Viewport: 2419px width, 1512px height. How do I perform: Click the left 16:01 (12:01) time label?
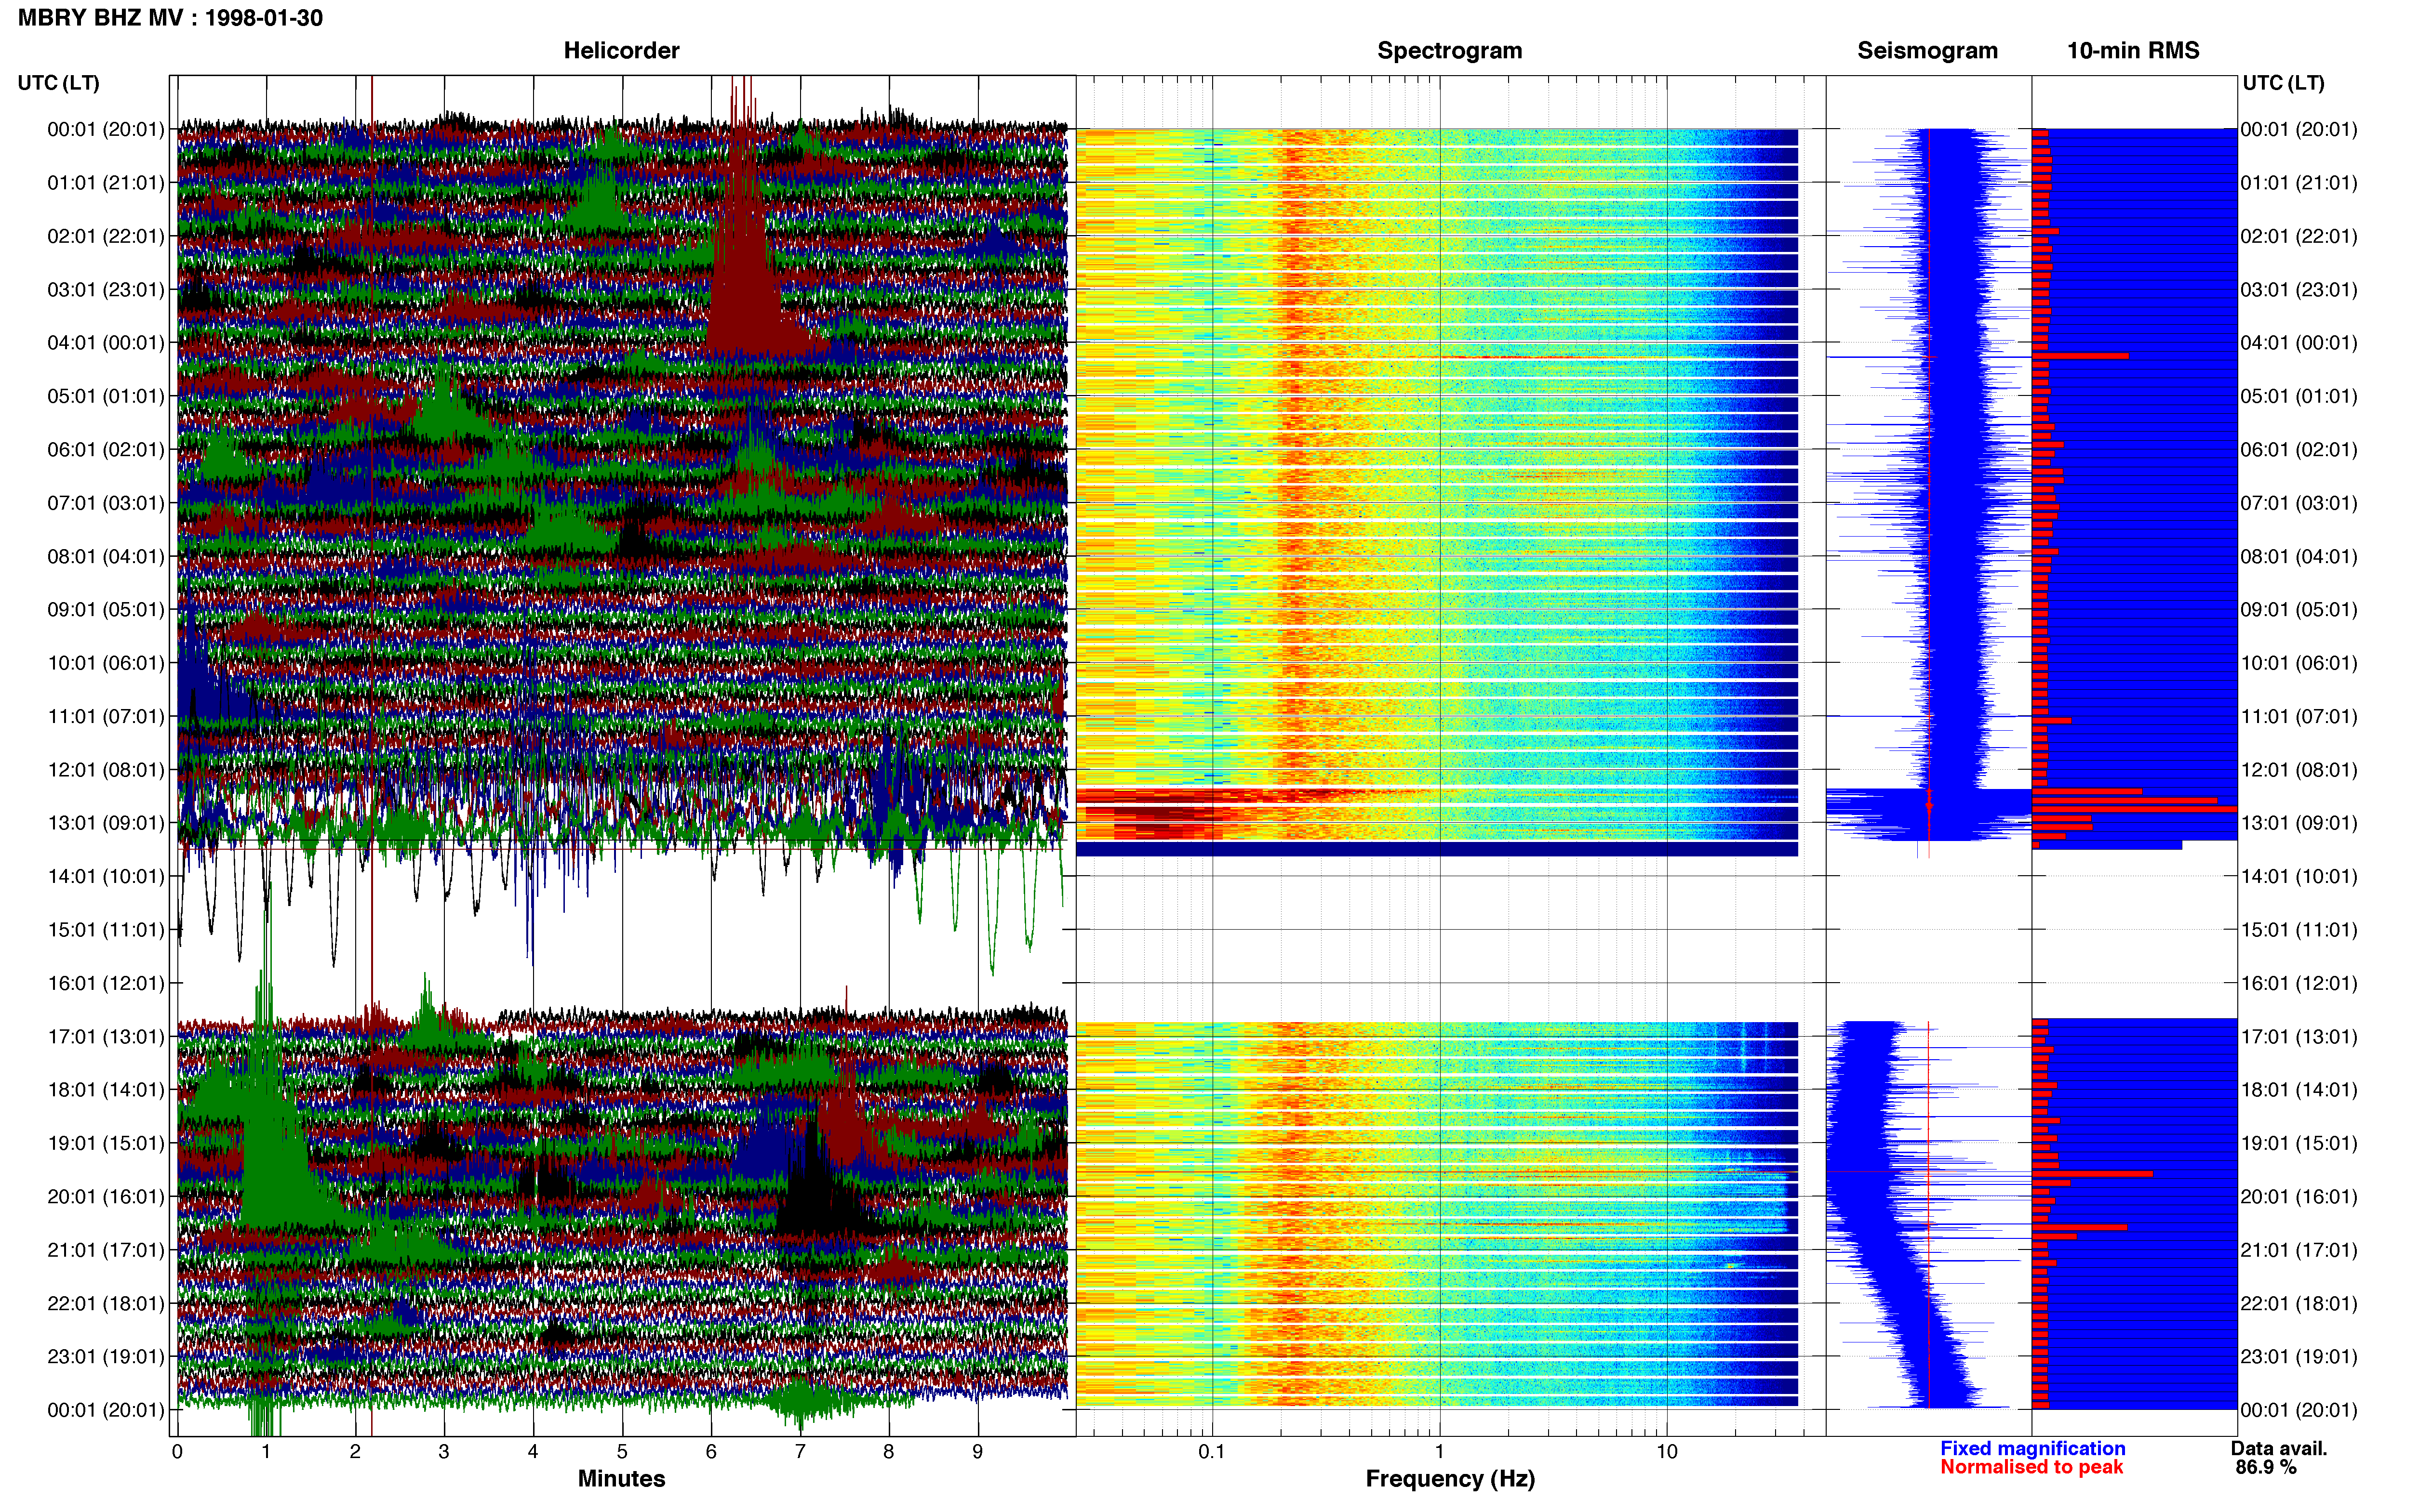[106, 983]
